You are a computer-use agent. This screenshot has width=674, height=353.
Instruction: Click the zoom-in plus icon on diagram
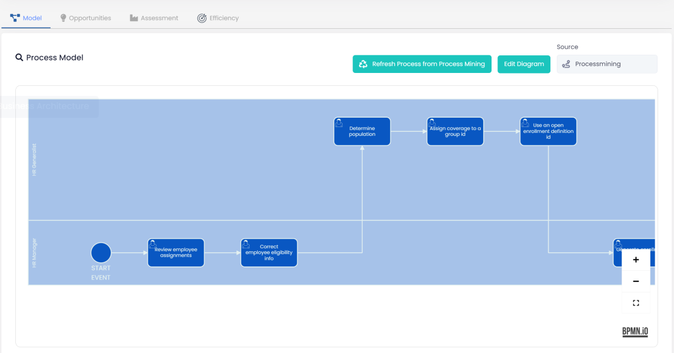click(636, 259)
